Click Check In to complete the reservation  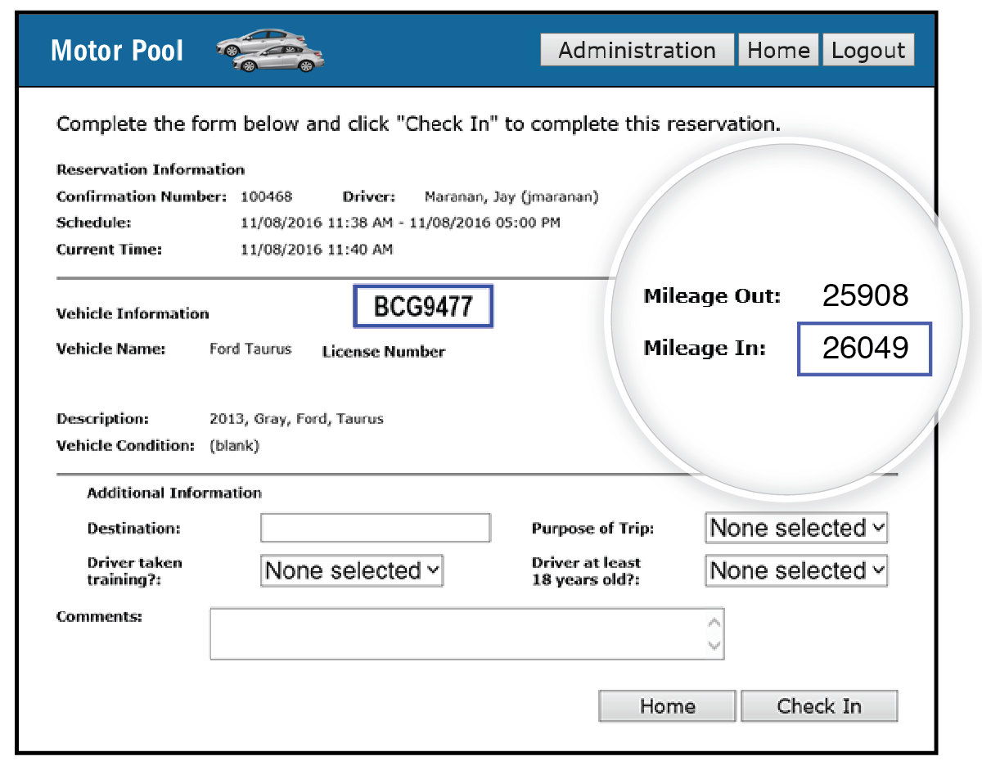click(819, 706)
